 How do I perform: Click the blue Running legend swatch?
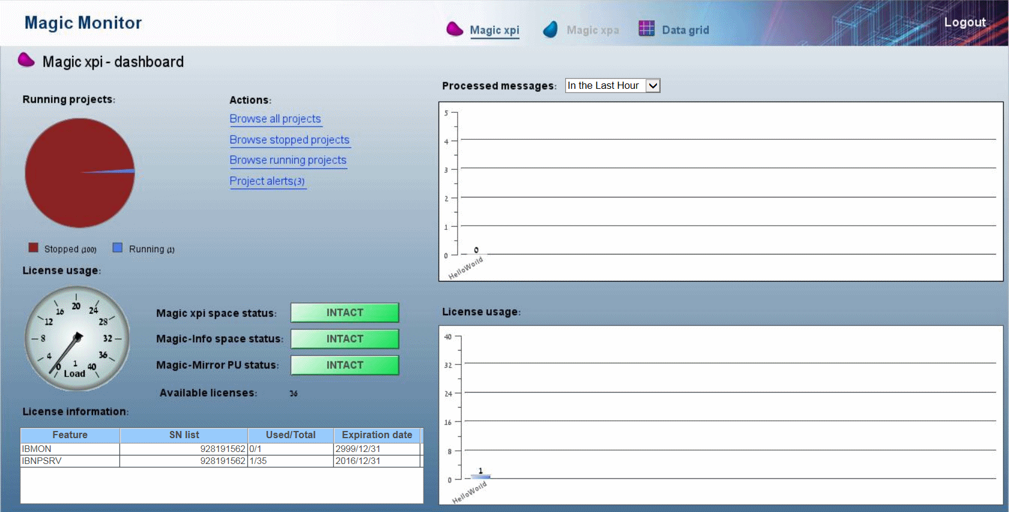[118, 248]
